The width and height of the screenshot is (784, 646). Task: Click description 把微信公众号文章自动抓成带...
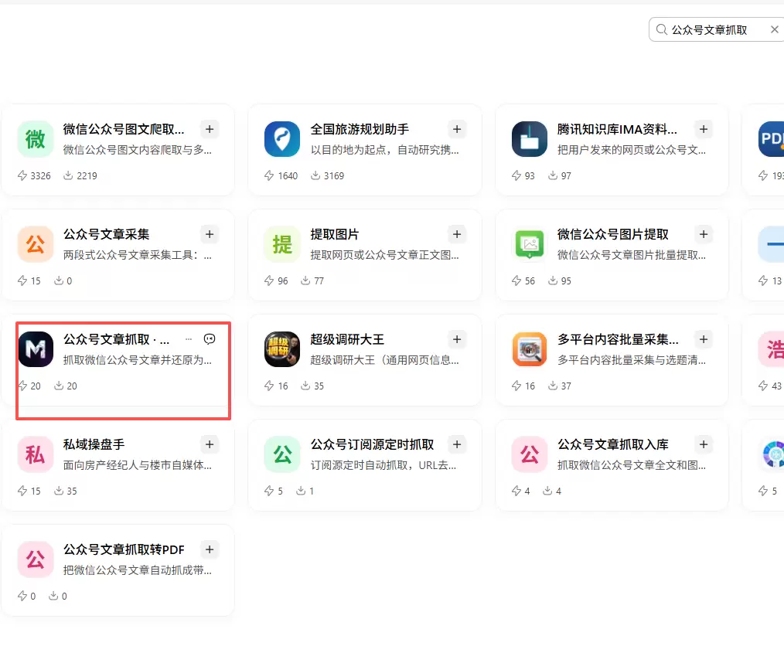[138, 570]
